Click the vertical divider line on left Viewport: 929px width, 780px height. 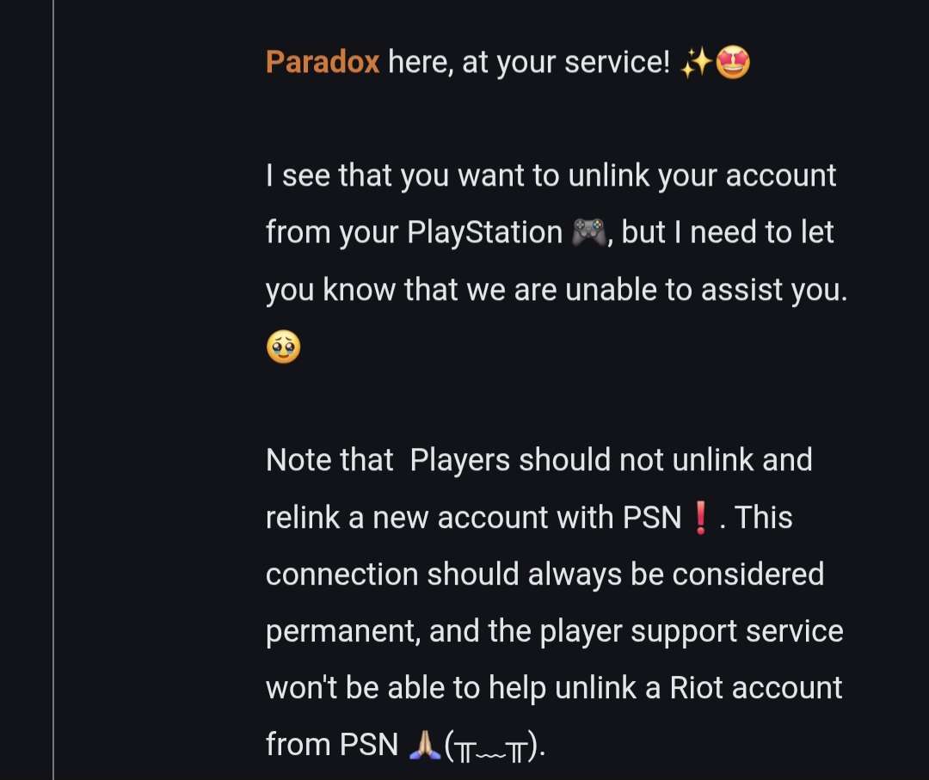click(x=53, y=390)
